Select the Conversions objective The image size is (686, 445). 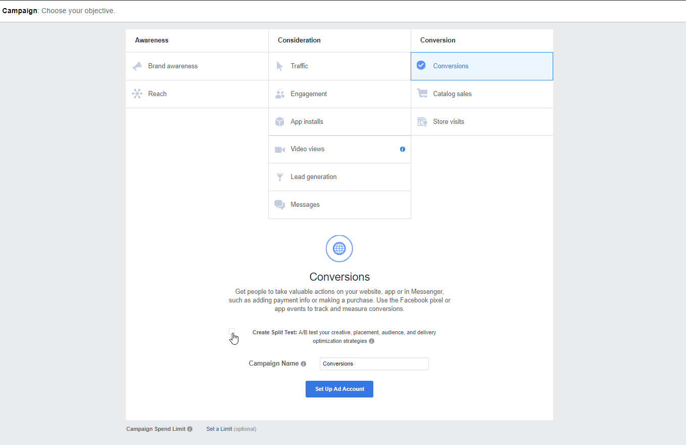tap(482, 66)
